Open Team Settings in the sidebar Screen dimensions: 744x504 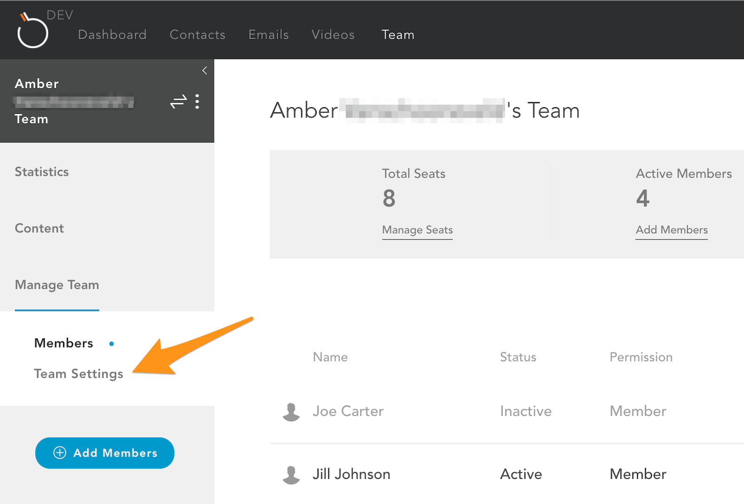pos(79,374)
